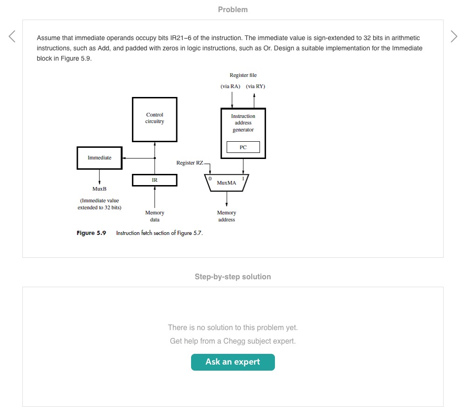This screenshot has width=466, height=407.
Task: Click the Memory address label
Action: [226, 216]
